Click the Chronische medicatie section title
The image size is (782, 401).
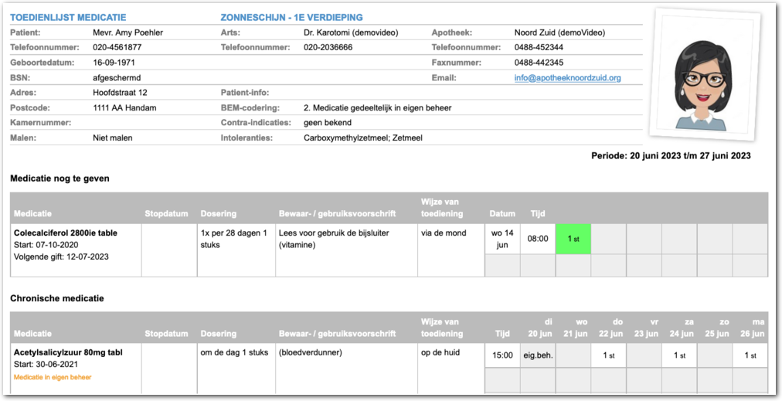point(56,298)
